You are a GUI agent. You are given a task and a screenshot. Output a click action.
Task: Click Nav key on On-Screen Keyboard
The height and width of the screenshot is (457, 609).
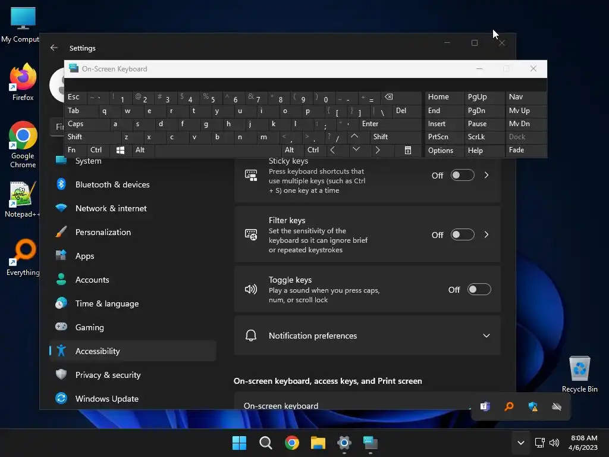coord(526,97)
